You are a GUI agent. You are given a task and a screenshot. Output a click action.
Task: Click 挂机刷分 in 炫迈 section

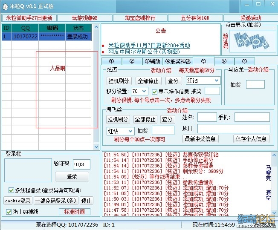[x=119, y=81]
